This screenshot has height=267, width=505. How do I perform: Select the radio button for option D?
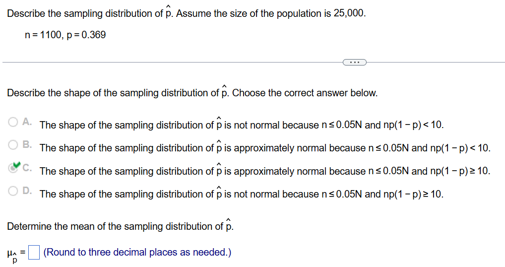click(x=13, y=190)
